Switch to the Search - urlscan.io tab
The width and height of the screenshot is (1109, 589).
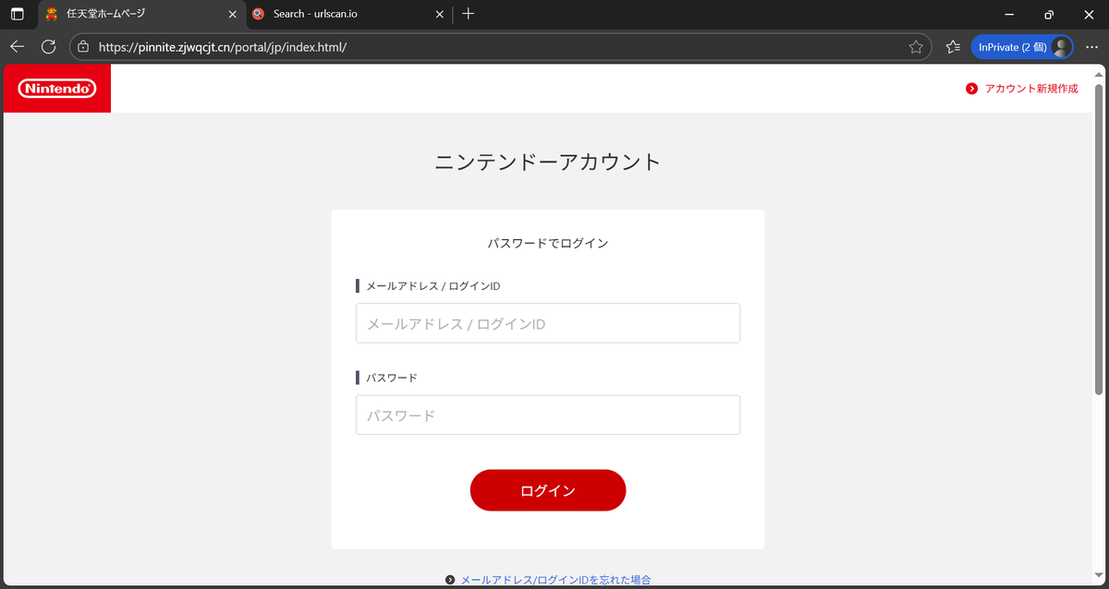coord(349,14)
